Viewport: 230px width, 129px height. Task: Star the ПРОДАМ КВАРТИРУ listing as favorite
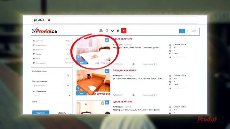pos(107,71)
